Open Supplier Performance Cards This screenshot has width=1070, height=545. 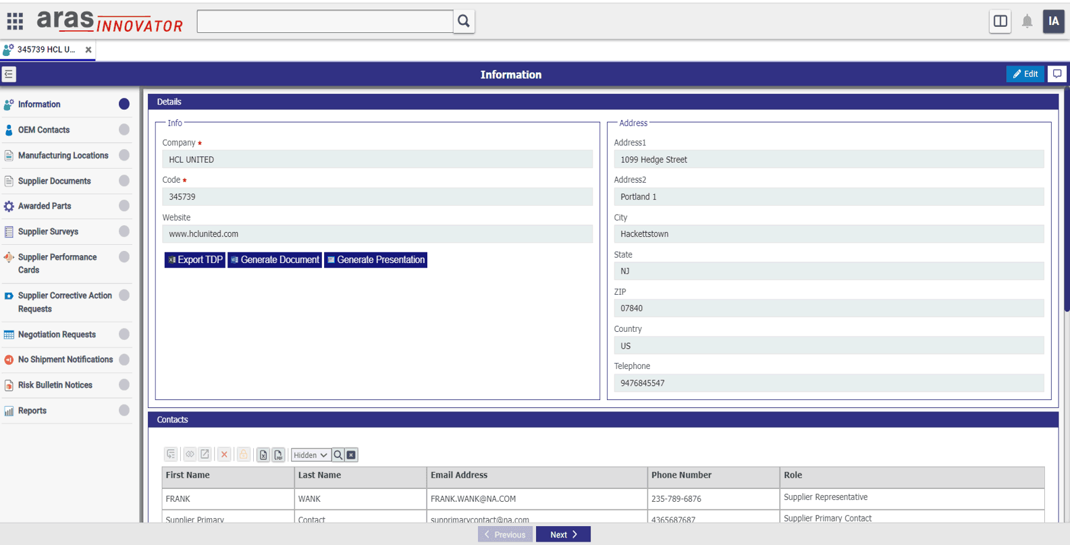[x=57, y=264]
